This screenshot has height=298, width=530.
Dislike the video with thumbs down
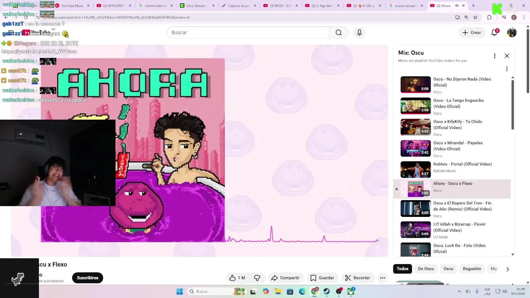click(257, 278)
